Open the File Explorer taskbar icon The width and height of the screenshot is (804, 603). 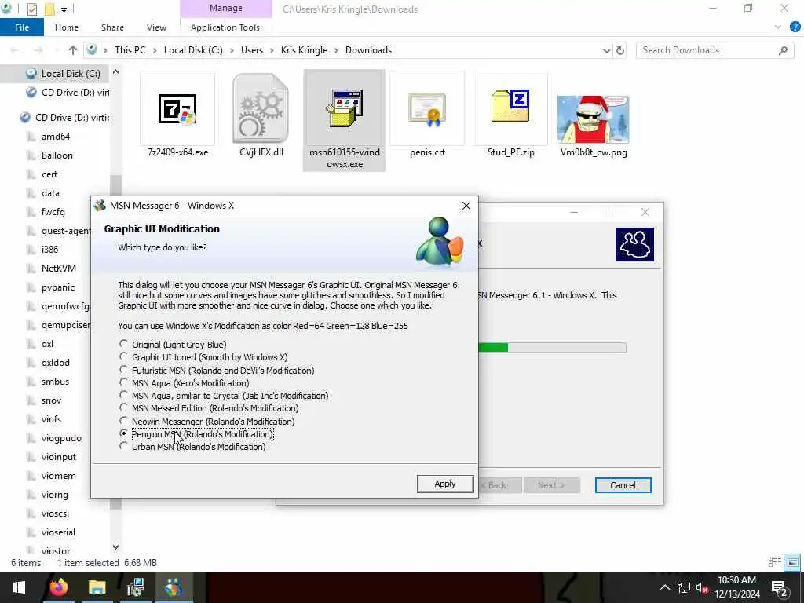pyautogui.click(x=97, y=587)
